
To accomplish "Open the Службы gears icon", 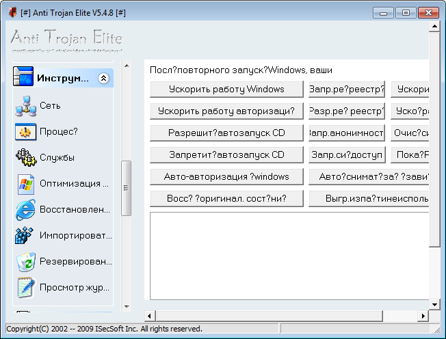I will click(26, 157).
